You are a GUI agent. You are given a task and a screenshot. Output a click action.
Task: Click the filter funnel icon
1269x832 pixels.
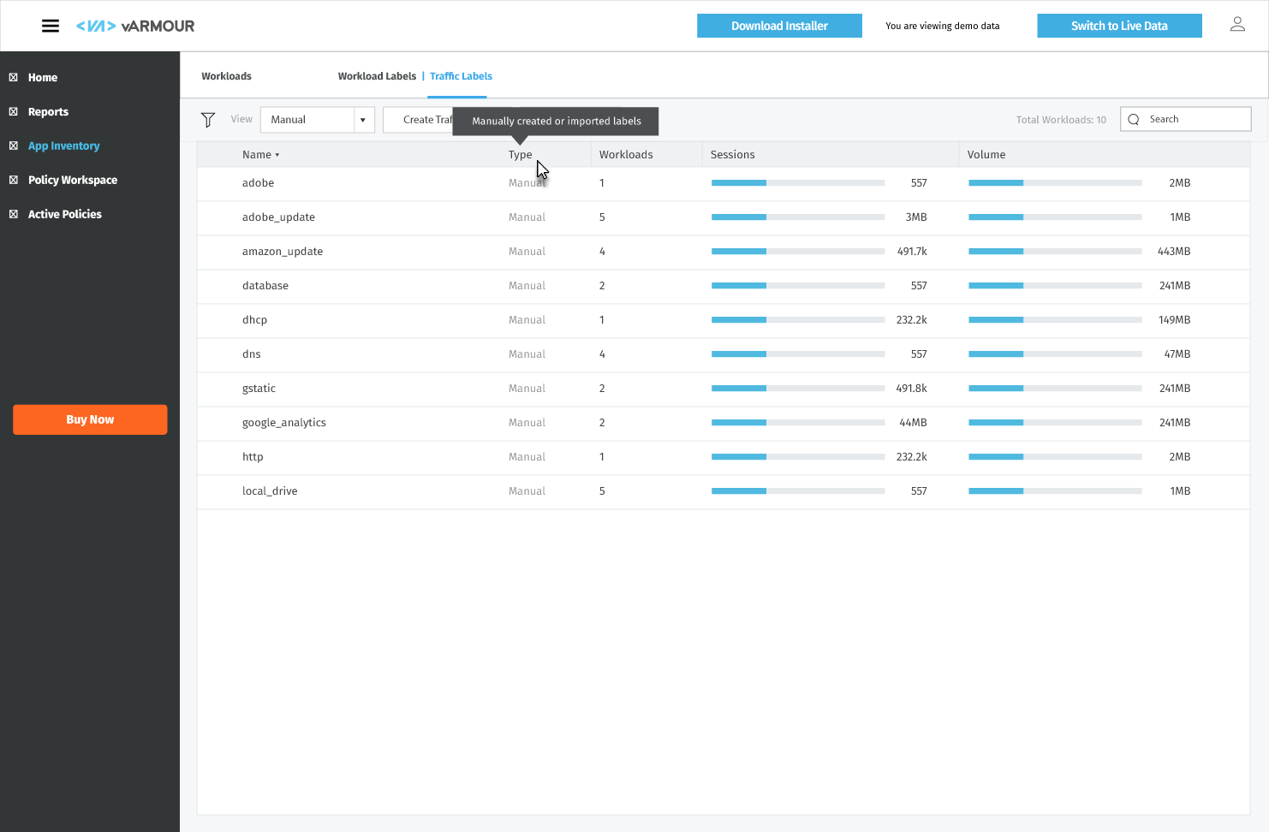click(208, 120)
